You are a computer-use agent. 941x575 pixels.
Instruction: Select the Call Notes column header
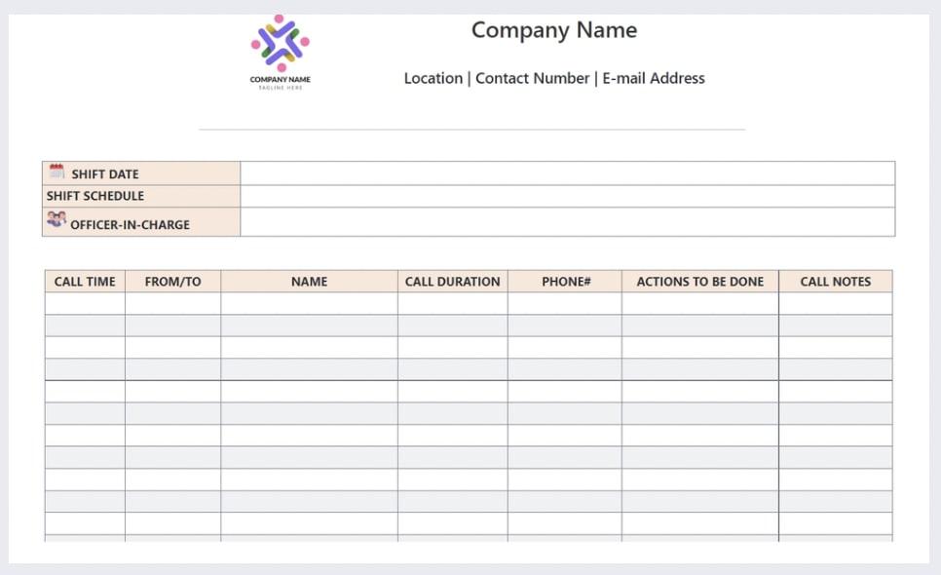point(835,282)
